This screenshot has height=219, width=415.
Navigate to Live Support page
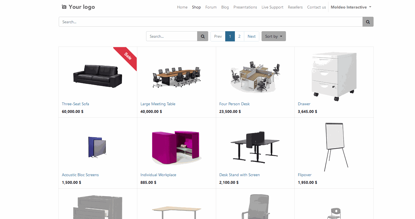[272, 7]
